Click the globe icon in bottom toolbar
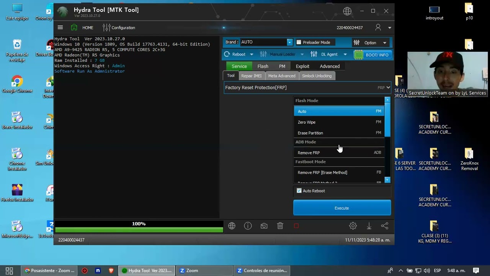Viewport: 490px width, 276px height. pos(232,226)
